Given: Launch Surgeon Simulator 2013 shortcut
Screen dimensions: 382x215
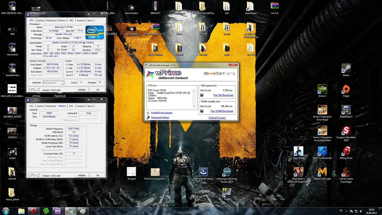Looking at the screenshot, I should 346,131.
